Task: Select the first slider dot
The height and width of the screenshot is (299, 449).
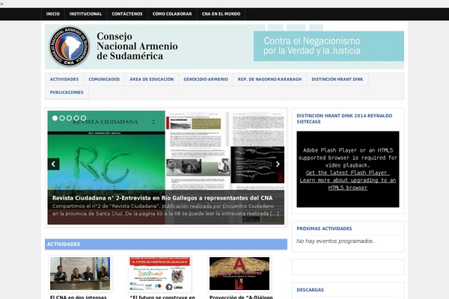Action: (x=55, y=118)
